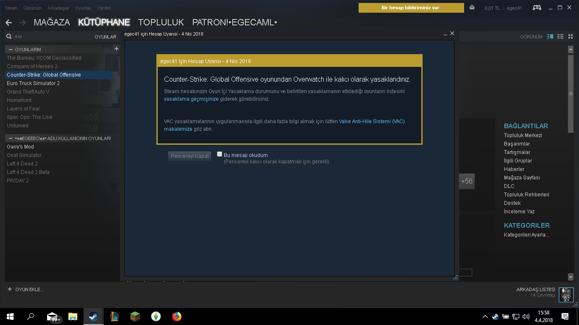Click the 'Bir hesap bildiriminiz var' notification

(x=411, y=8)
